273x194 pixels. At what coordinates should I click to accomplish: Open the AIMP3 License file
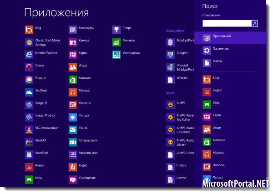(176, 179)
